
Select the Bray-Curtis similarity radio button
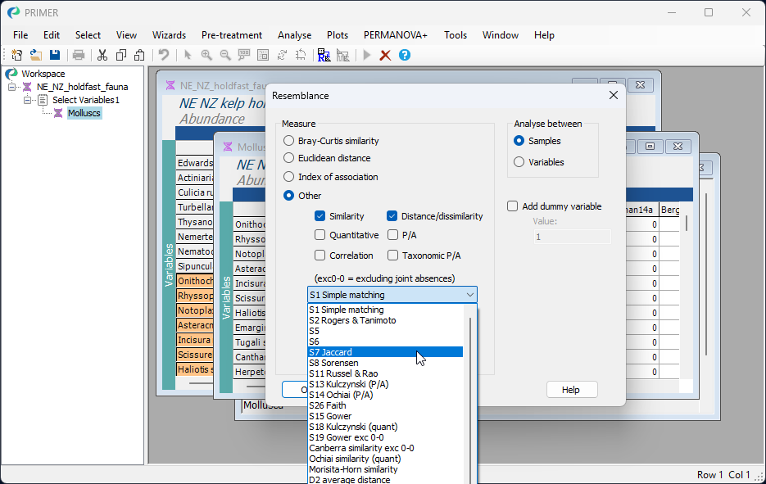point(289,141)
